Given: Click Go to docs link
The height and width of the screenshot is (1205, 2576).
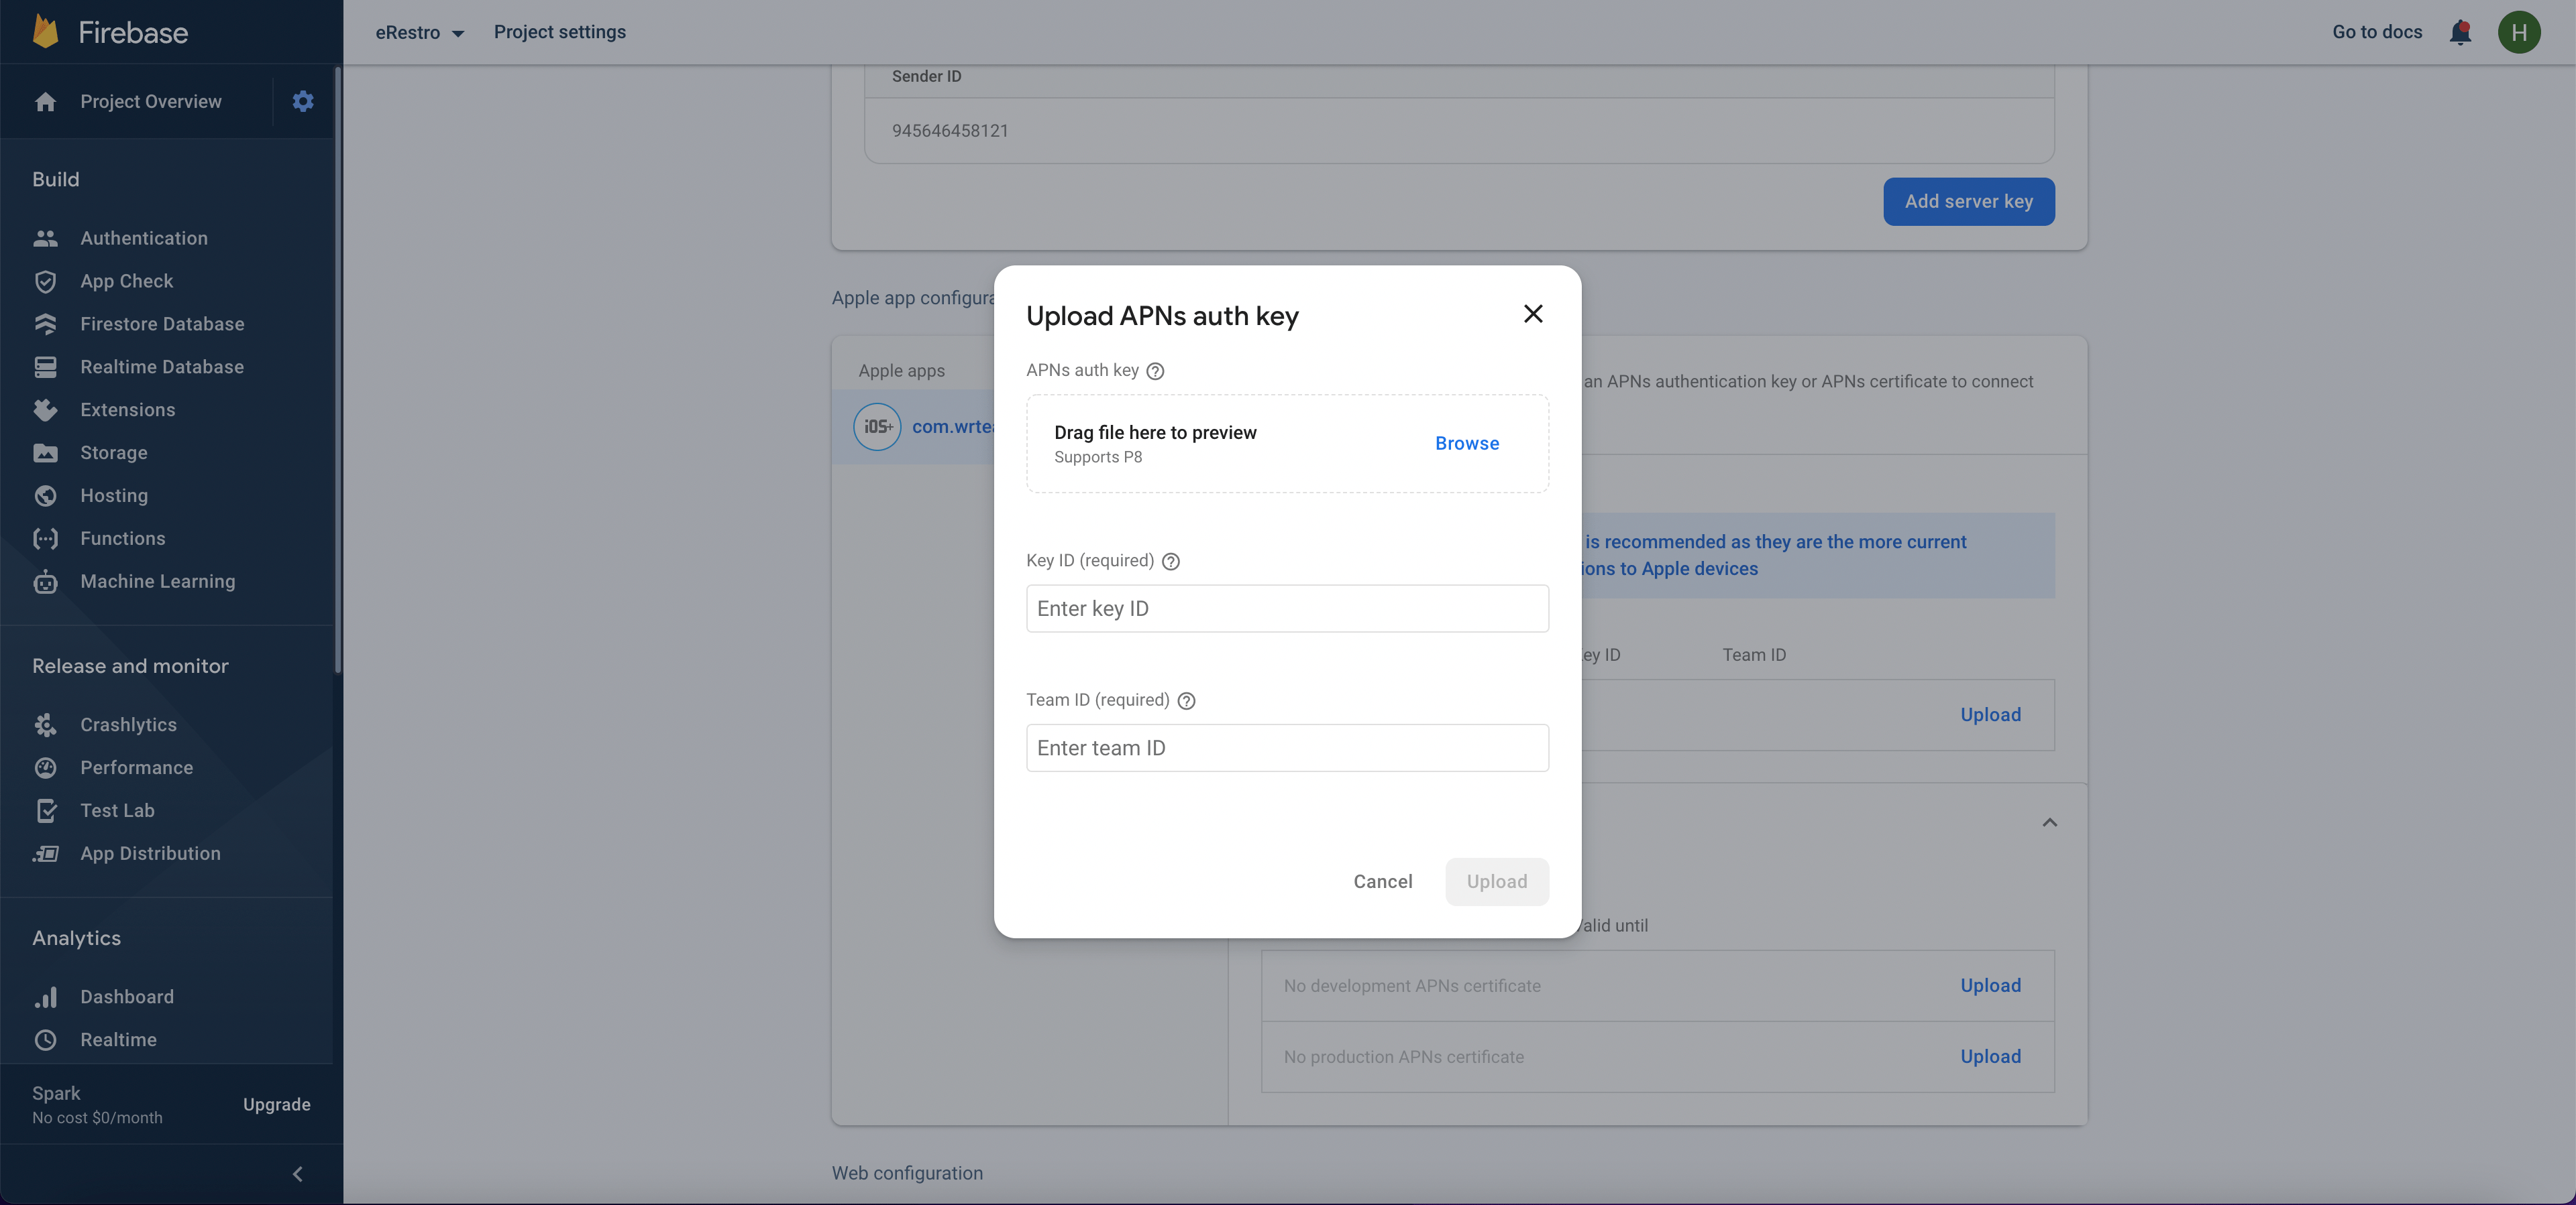Looking at the screenshot, I should pyautogui.click(x=2376, y=32).
